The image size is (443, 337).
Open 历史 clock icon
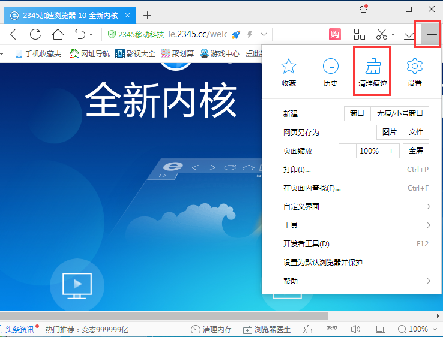[x=330, y=67]
